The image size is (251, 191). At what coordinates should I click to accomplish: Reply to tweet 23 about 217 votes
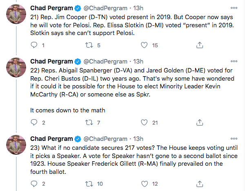tap(34, 184)
